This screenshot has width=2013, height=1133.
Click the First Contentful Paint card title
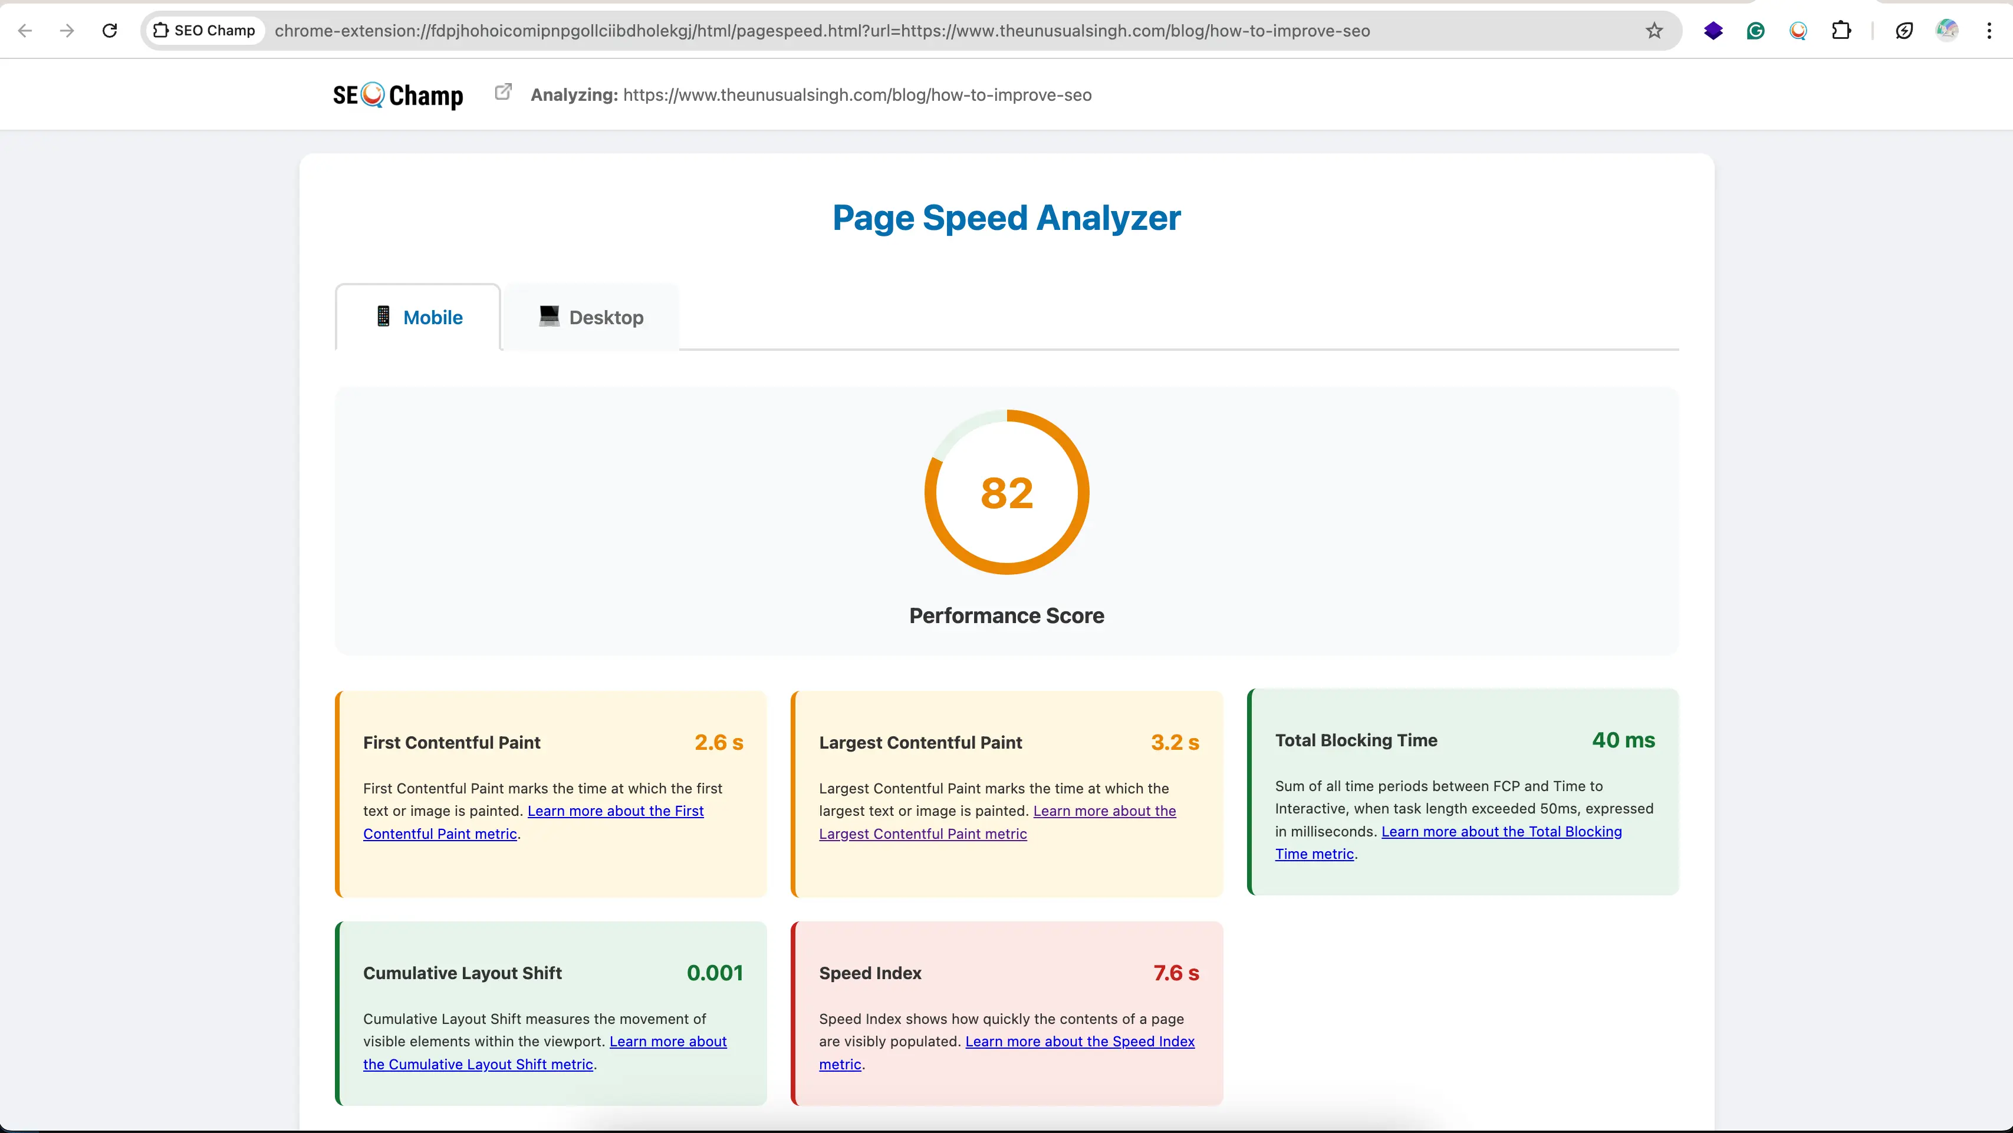tap(452, 742)
